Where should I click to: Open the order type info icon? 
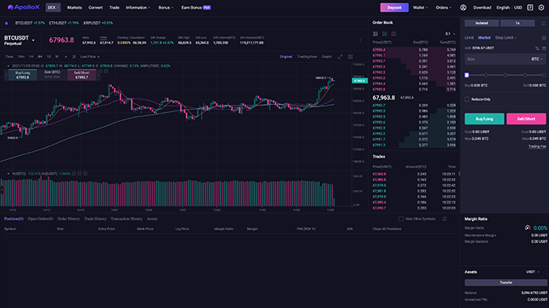coord(543,38)
